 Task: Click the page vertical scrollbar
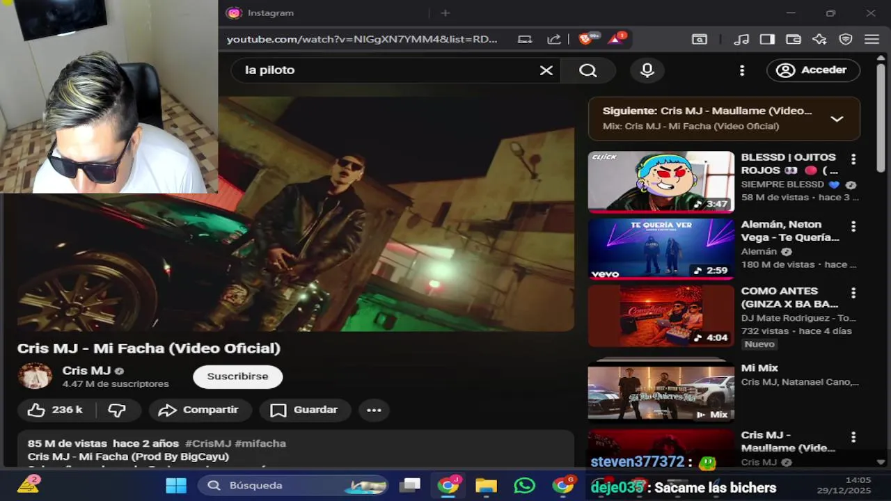[x=881, y=118]
